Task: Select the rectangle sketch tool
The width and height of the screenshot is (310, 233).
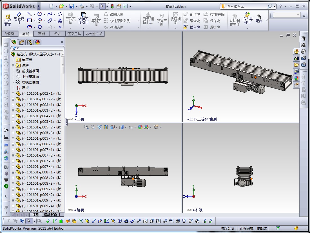Action: pyautogui.click(x=30, y=20)
